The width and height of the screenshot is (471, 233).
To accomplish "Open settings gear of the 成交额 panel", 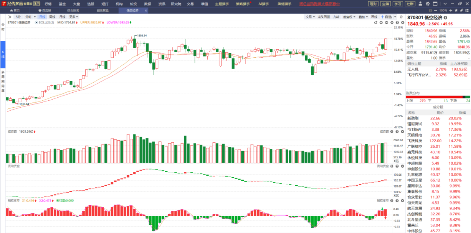I will tap(392, 131).
